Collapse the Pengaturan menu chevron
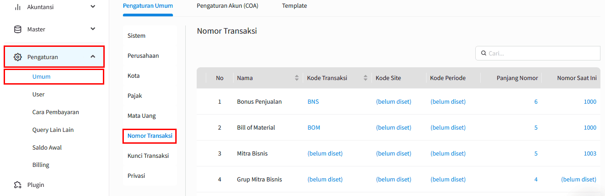Viewport: 605px width, 196px height. tap(93, 57)
